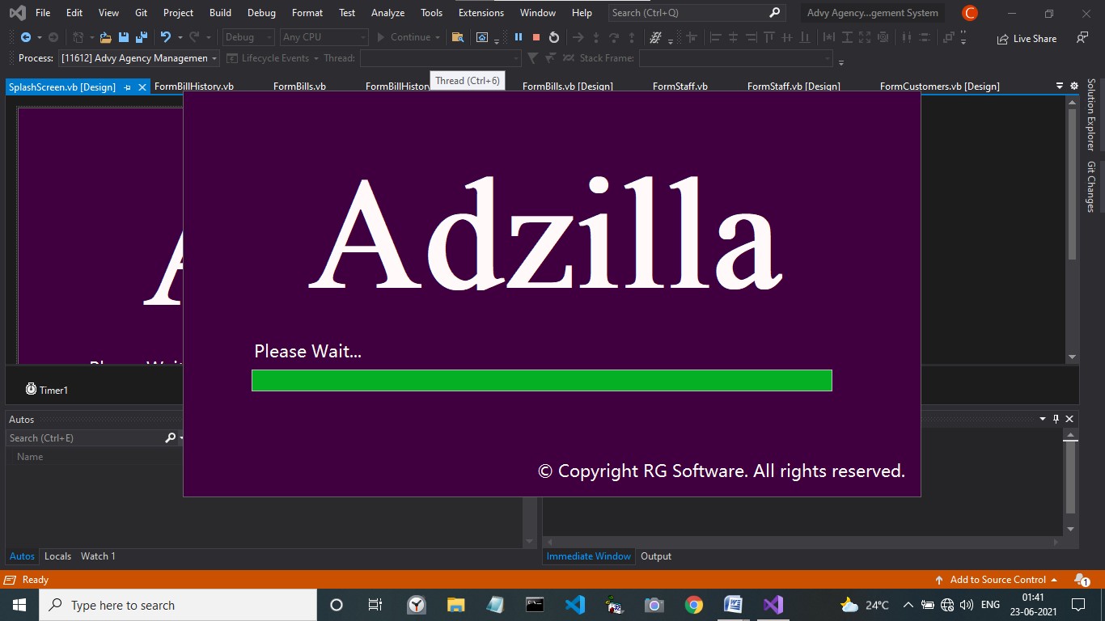The height and width of the screenshot is (621, 1105).
Task: Open a file with the Open File icon
Action: [106, 37]
